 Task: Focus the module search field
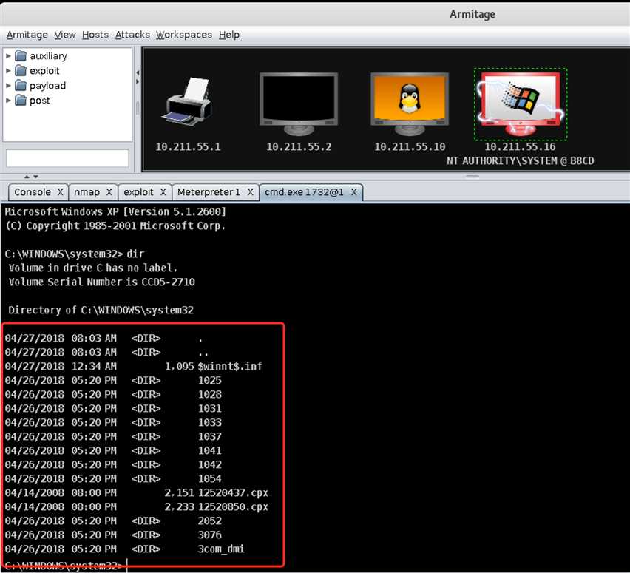tap(67, 158)
